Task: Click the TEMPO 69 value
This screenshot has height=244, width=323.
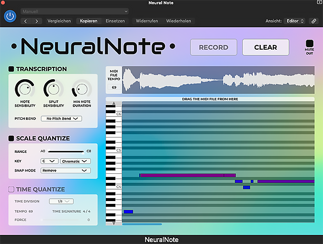Action: (31, 212)
